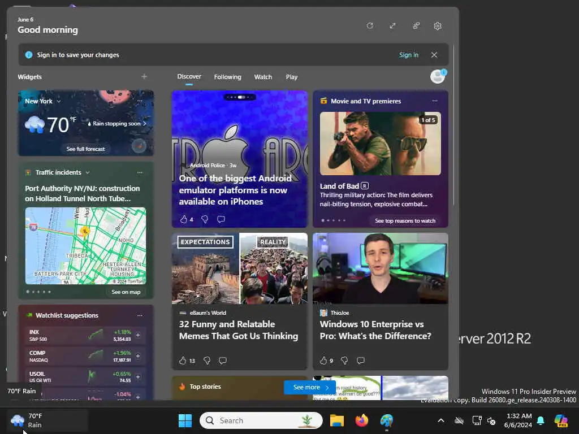Open the Land of Bad movie image

[381, 144]
